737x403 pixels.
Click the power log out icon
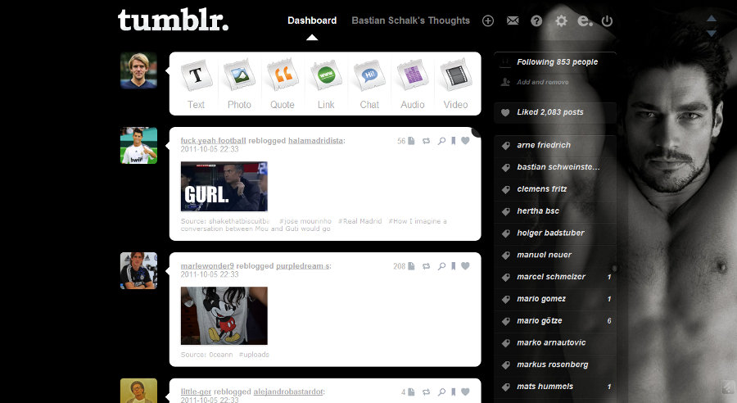(608, 20)
